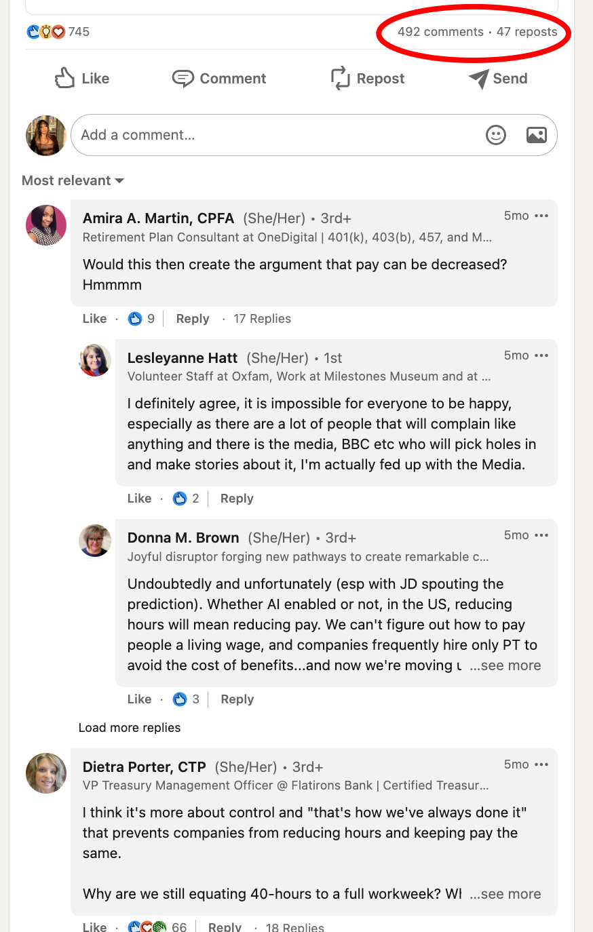The height and width of the screenshot is (932, 593).
Task: Click the Repost arrows icon
Action: click(340, 78)
